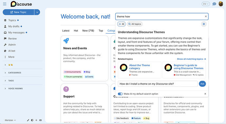Click the My drafts person icon
The height and width of the screenshot is (124, 226).
pyautogui.click(x=5, y=26)
